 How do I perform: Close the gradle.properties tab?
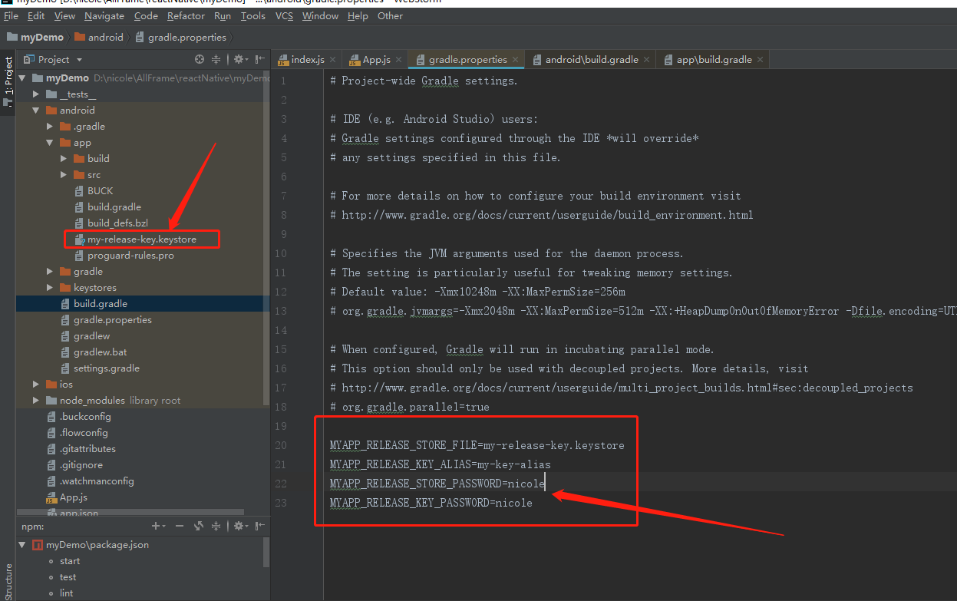(516, 59)
